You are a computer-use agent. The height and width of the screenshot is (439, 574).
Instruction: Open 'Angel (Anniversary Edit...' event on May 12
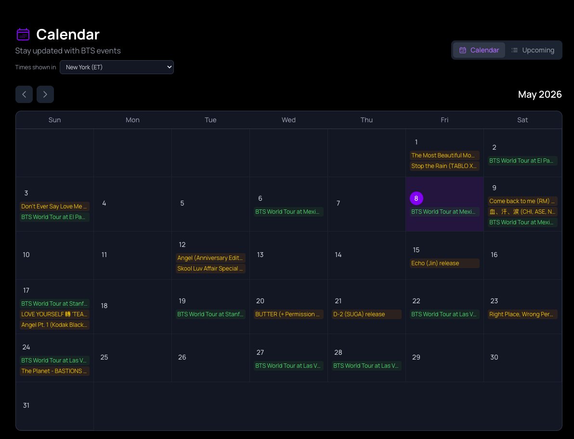210,258
